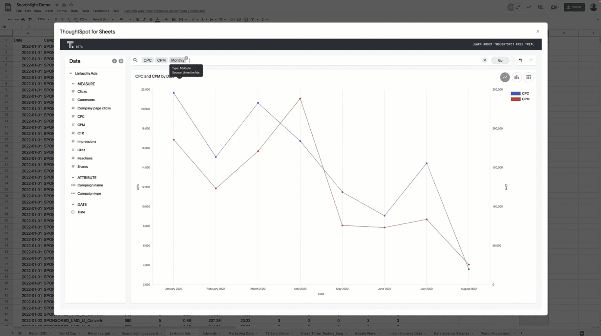Screen dimensions: 601x336
Task: Switch to the table view
Action: click(529, 77)
